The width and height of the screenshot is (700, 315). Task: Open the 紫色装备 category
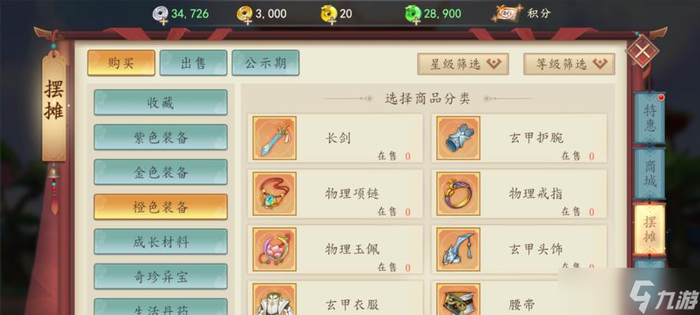(x=161, y=138)
